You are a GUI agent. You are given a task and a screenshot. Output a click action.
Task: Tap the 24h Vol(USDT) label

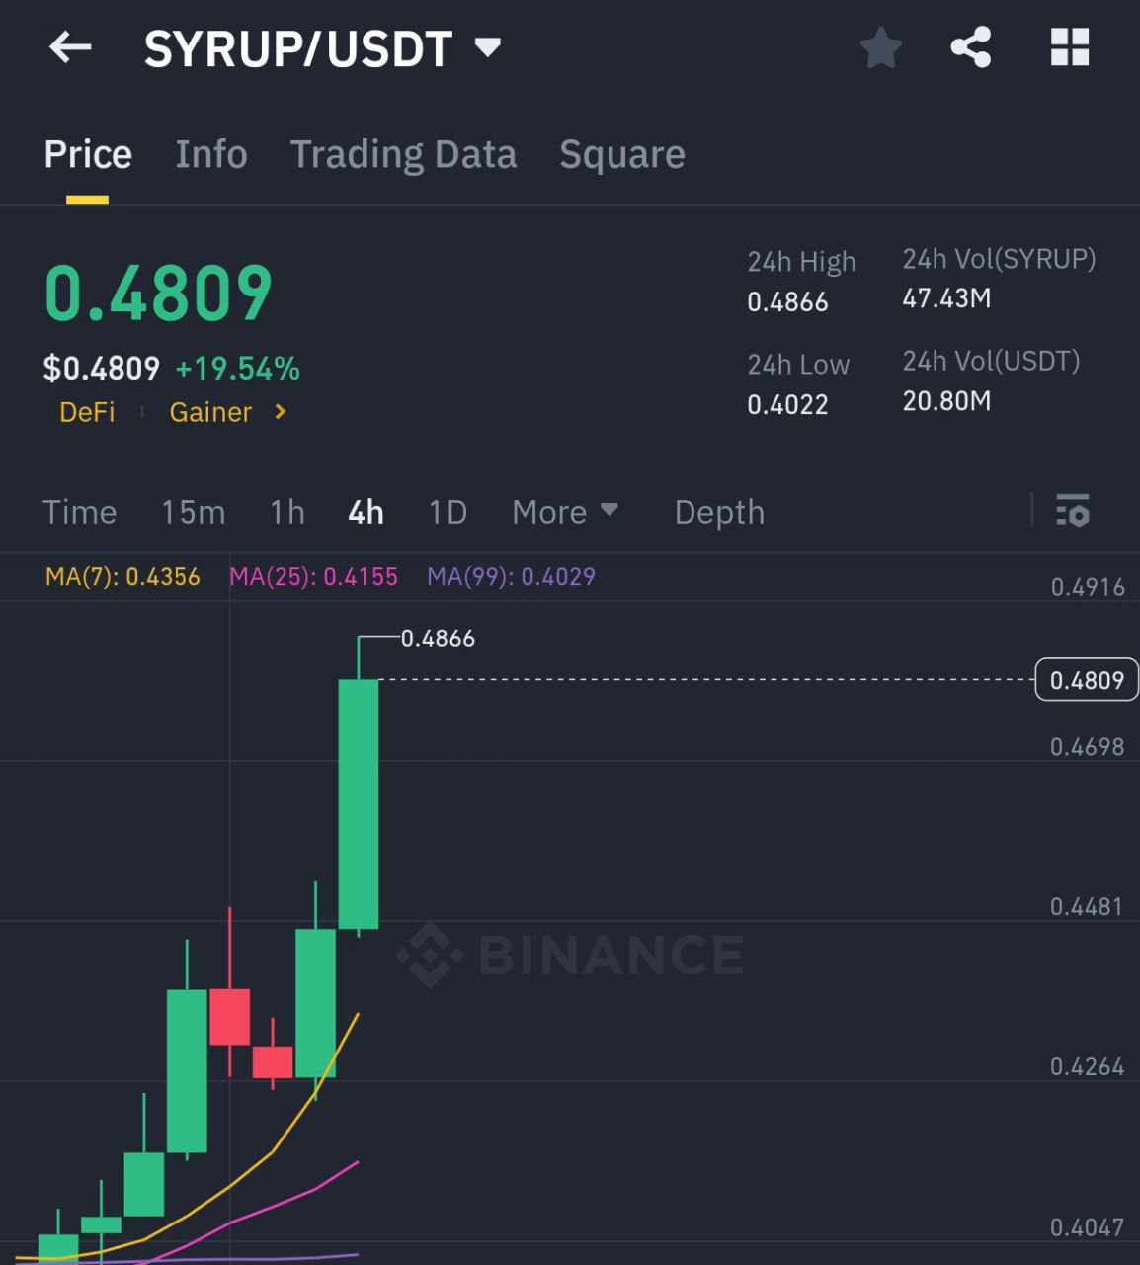[991, 361]
